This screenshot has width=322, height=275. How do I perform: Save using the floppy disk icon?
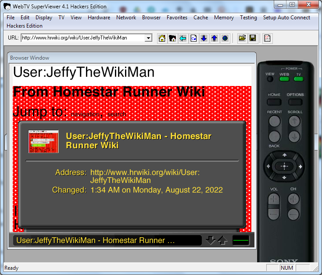[x=253, y=38]
